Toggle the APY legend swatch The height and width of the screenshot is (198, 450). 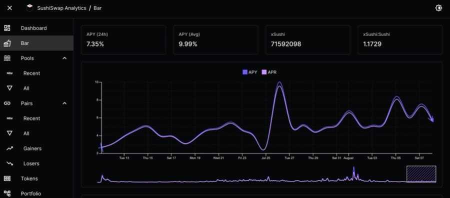point(245,72)
